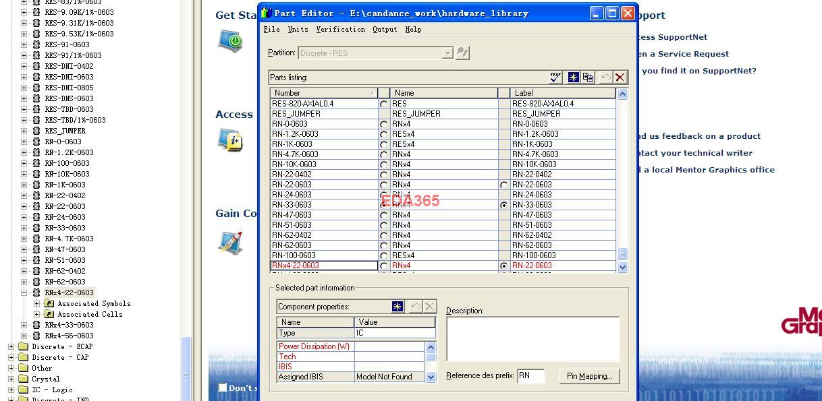Viewport: 822px width, 401px height.
Task: Click the Crystal folder icon in tree
Action: (23, 379)
